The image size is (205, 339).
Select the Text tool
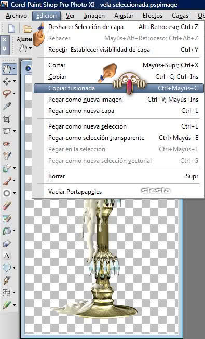[x=7, y=256]
